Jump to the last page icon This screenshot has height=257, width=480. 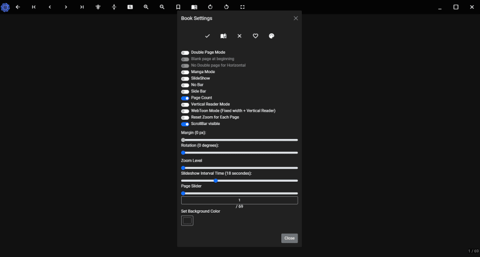pos(81,7)
